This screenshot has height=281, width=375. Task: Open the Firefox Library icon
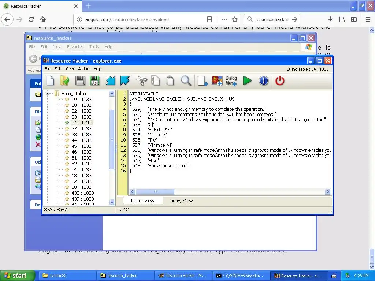[342, 20]
